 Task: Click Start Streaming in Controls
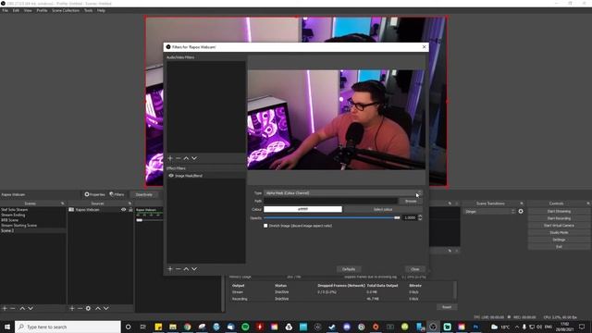tap(559, 212)
